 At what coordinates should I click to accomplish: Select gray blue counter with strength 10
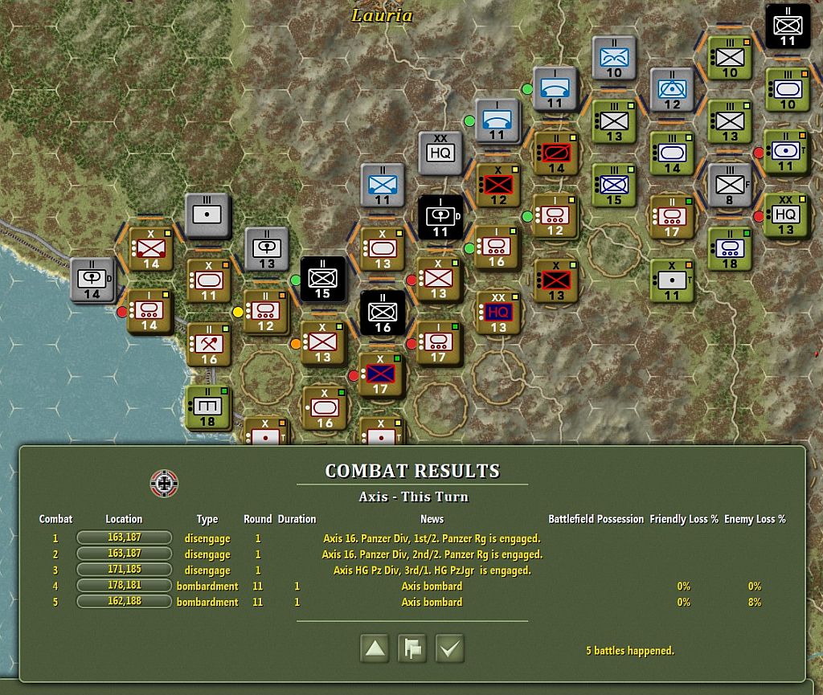coord(613,58)
